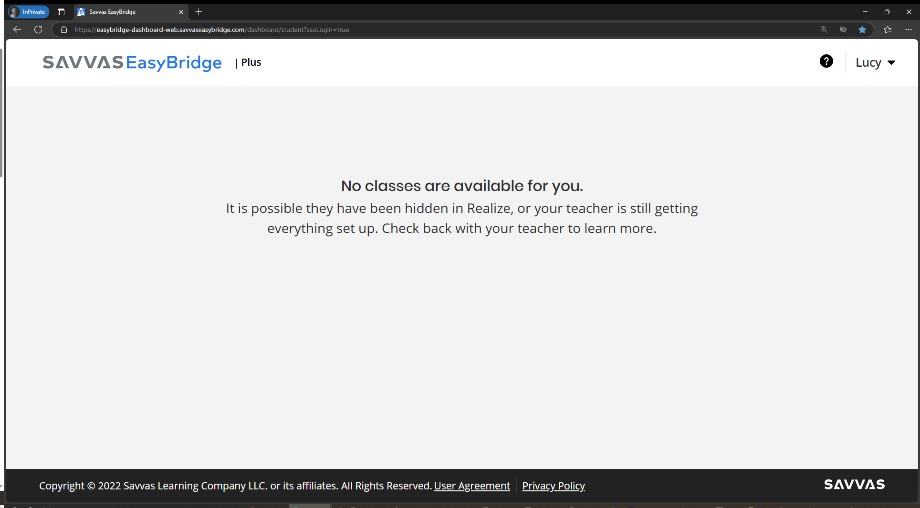
Task: Click the InPrivate profile badge
Action: 28,11
